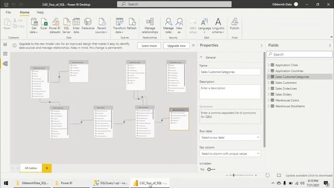334x188 pixels.
Task: Collapse the Fields pane
Action: [x=330, y=45]
